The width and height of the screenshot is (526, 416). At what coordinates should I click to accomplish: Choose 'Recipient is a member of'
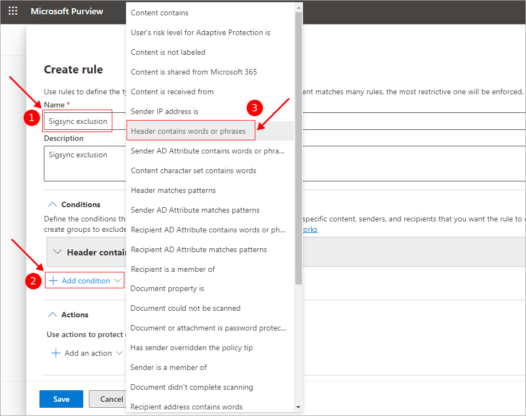coord(210,270)
